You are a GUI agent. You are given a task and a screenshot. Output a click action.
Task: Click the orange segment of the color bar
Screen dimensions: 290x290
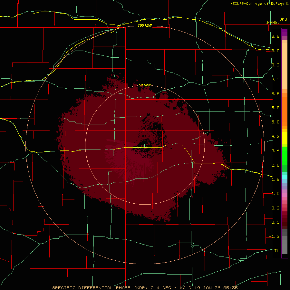click(x=285, y=111)
